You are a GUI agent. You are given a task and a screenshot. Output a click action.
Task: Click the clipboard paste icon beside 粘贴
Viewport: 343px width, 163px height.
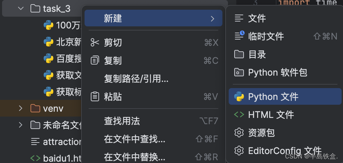pyautogui.click(x=95, y=97)
